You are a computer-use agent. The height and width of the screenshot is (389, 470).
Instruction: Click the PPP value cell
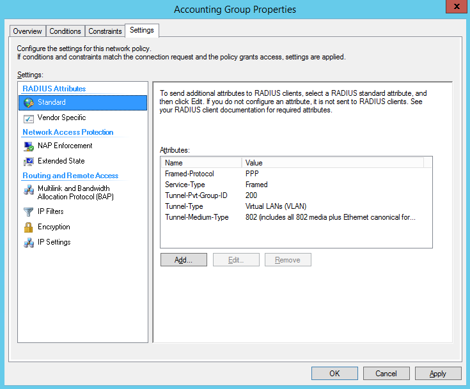(x=252, y=174)
